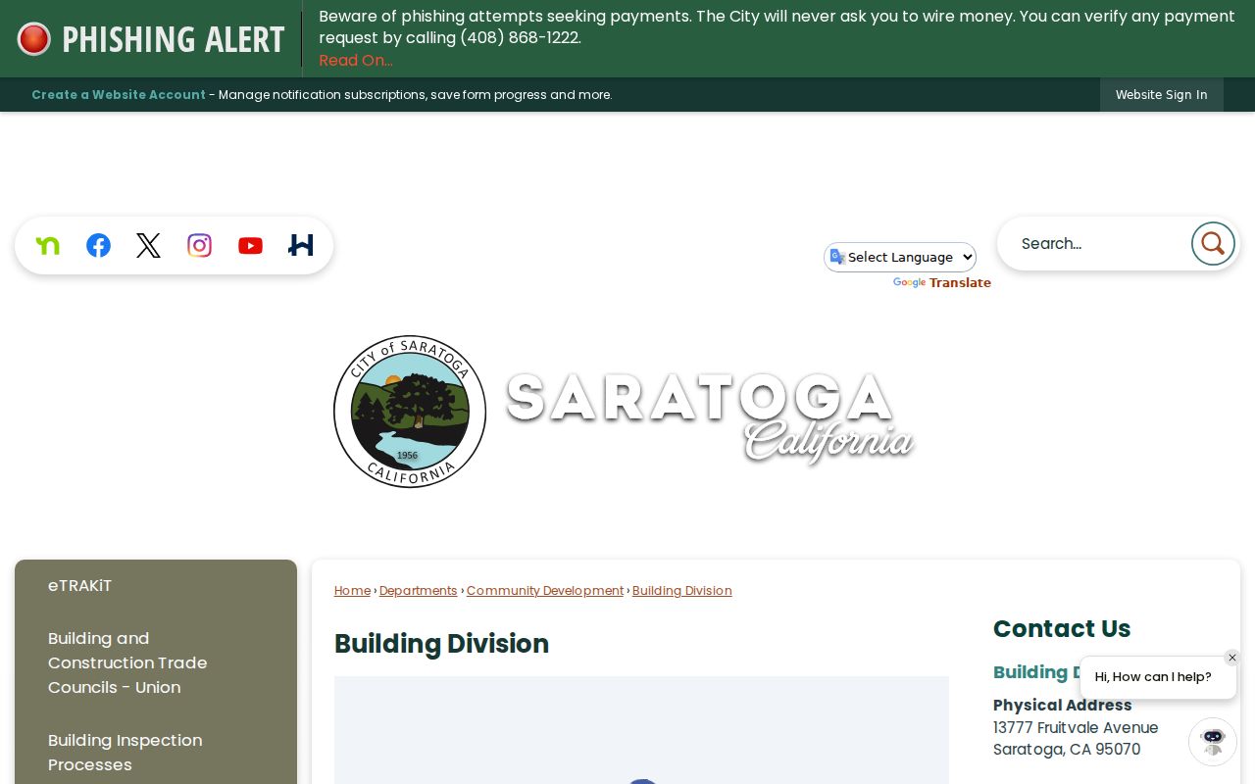This screenshot has width=1255, height=784.
Task: Follow the 'Read On...' alert link
Action: tap(356, 60)
